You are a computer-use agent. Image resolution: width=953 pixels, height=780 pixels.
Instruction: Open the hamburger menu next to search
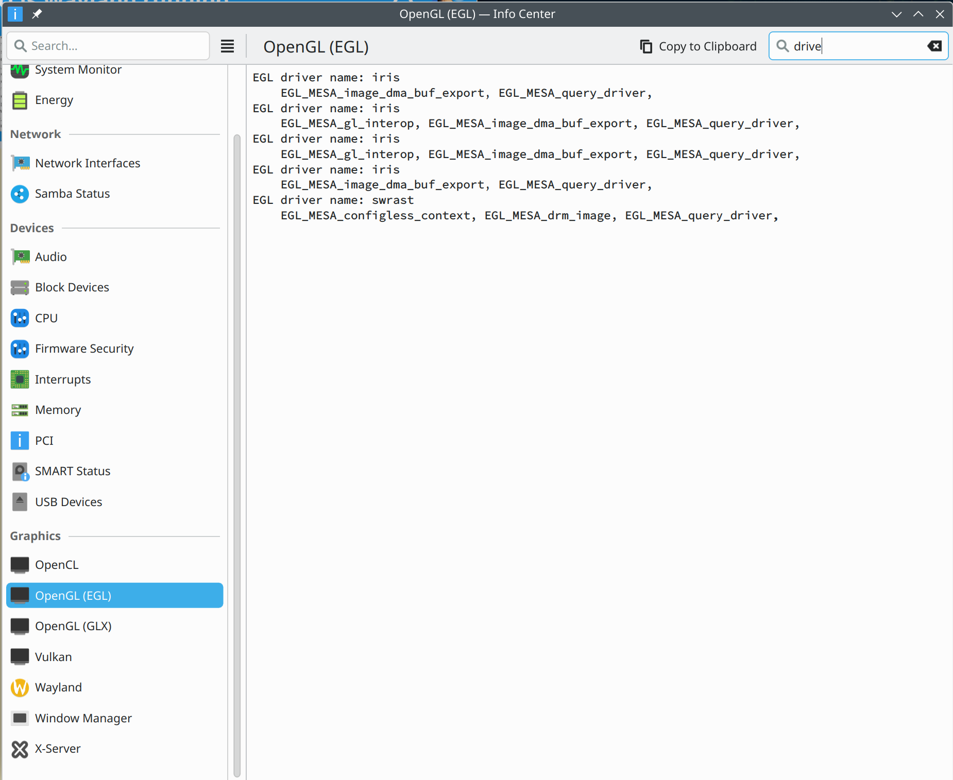point(227,46)
